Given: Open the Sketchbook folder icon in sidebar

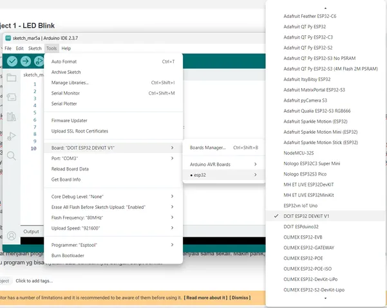Looking at the screenshot, I should pyautogui.click(x=12, y=78).
